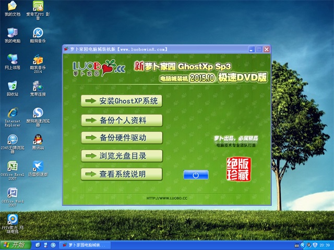Screen dimensions: 334x250
Task: Open 查看系统说明 option
Action: click(122, 173)
